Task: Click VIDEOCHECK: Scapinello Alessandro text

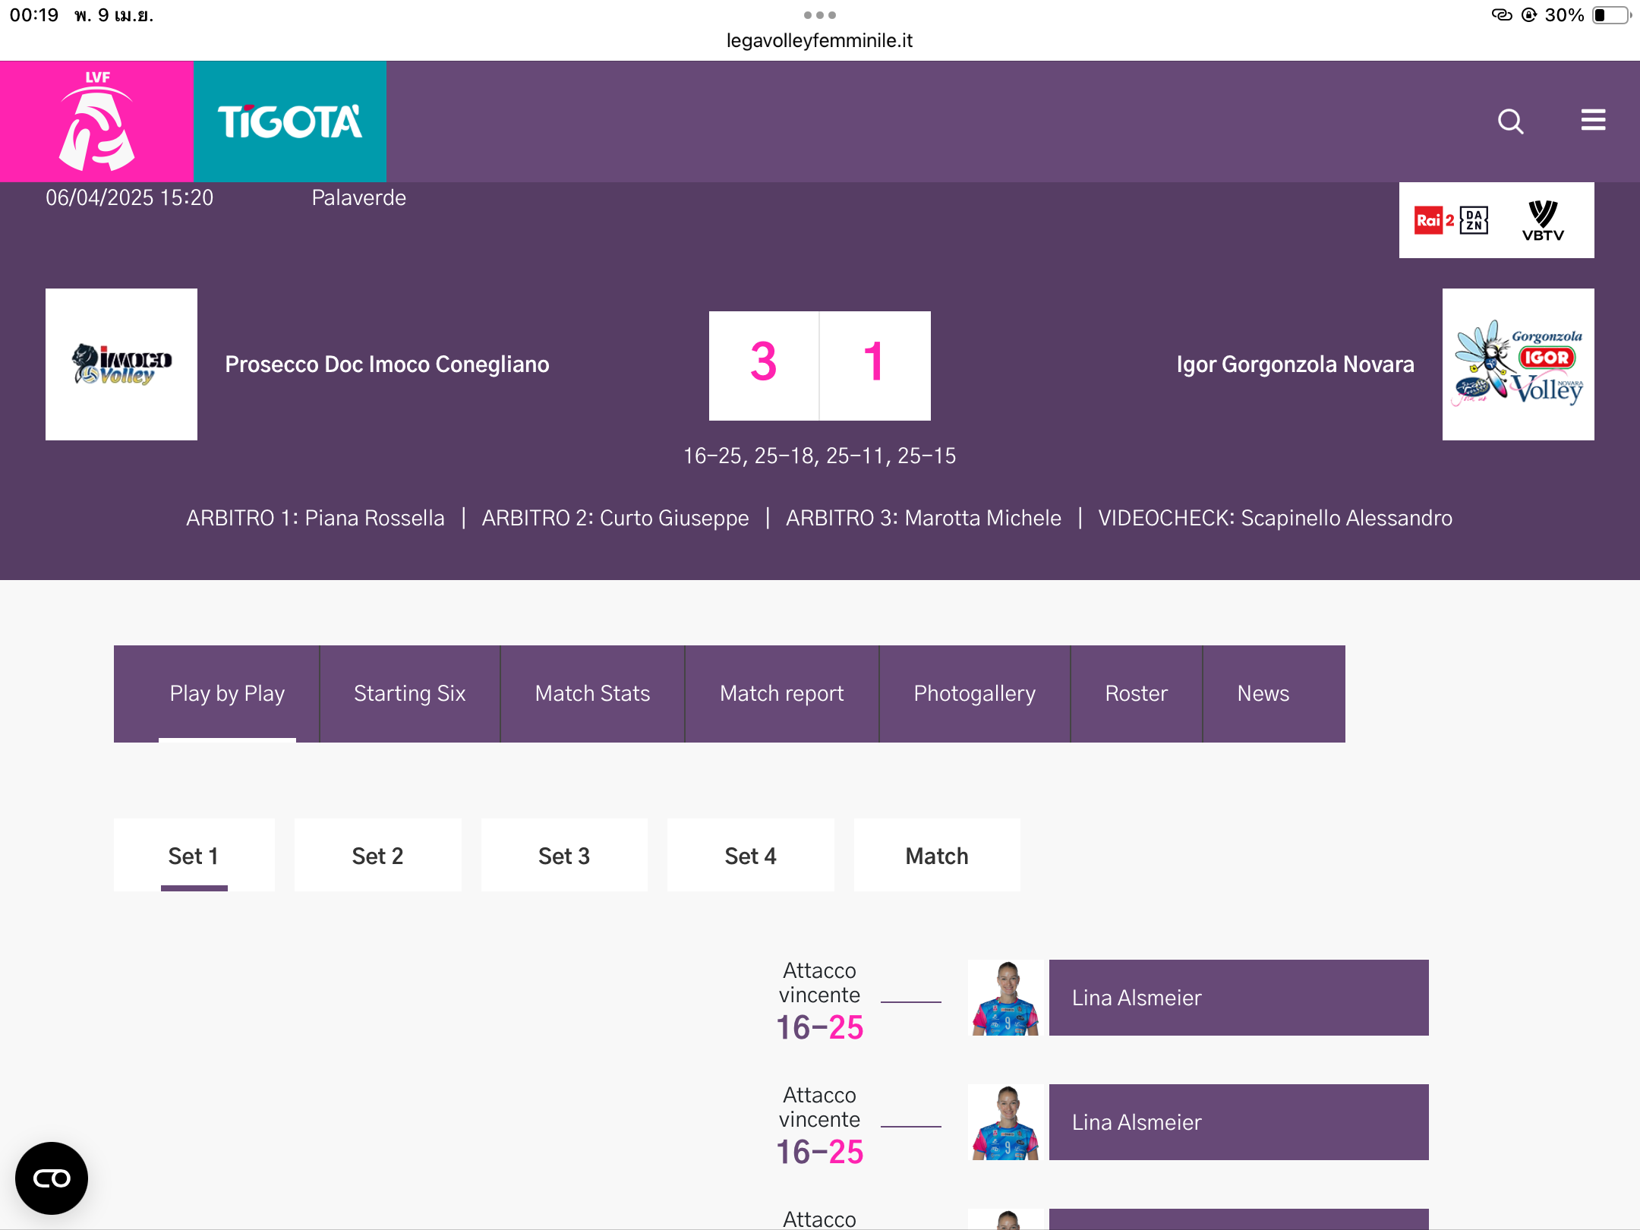Action: [1276, 518]
